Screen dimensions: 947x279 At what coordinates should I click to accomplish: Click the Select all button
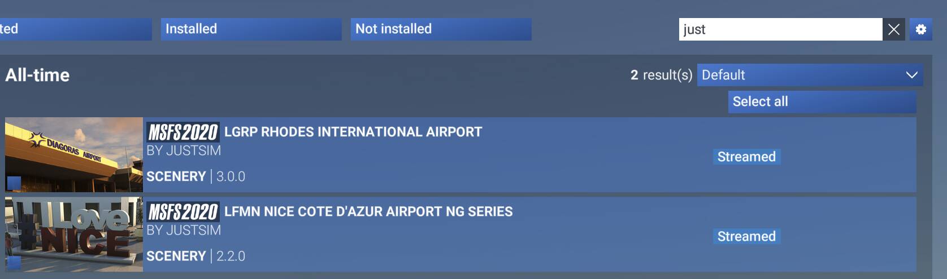pos(822,101)
